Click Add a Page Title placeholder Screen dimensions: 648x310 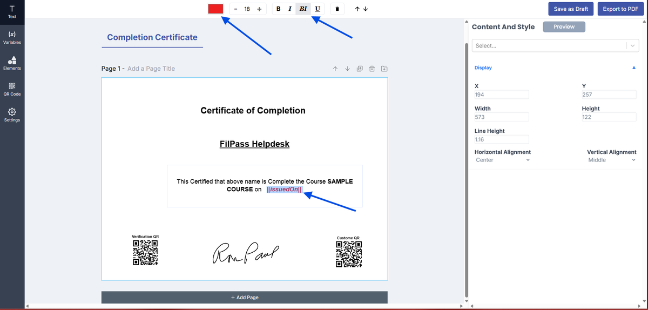tap(151, 69)
